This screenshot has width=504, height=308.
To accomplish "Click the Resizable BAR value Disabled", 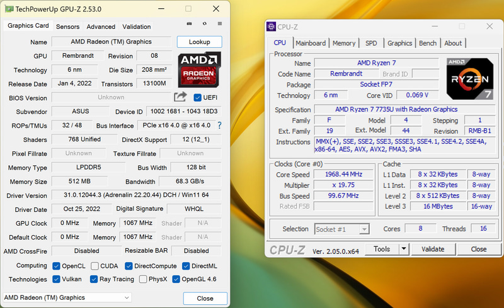I will 196,251.
